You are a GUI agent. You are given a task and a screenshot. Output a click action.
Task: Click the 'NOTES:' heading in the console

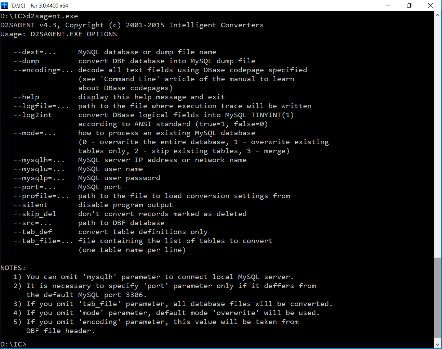click(x=13, y=268)
